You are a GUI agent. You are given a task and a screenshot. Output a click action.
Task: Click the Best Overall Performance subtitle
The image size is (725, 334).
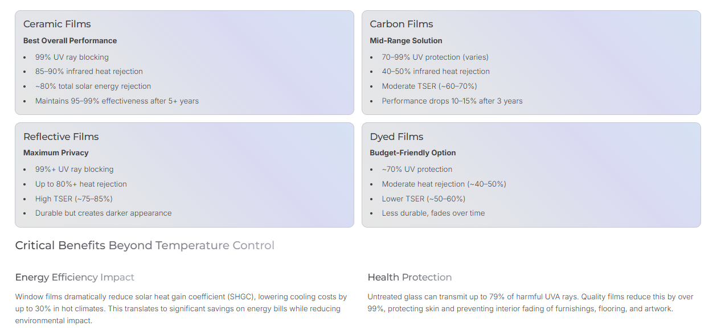(x=70, y=40)
